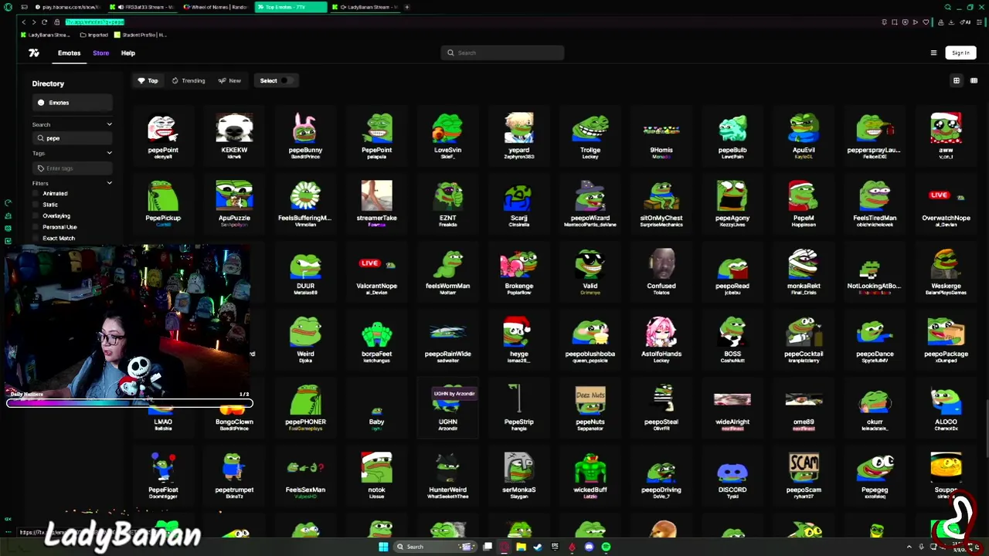Select Emotes in the Directory sidebar
The image size is (989, 556).
tap(72, 103)
